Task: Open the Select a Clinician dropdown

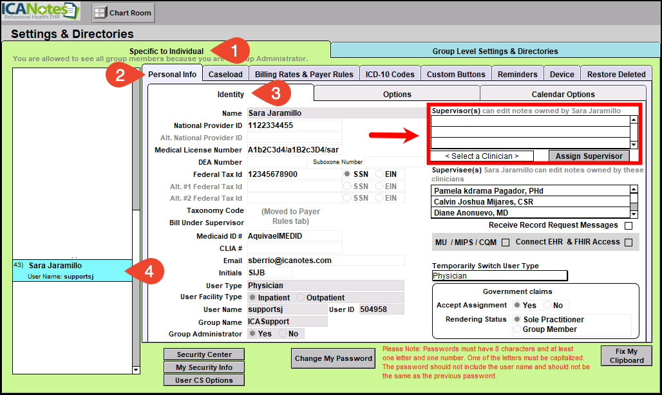Action: tap(482, 156)
